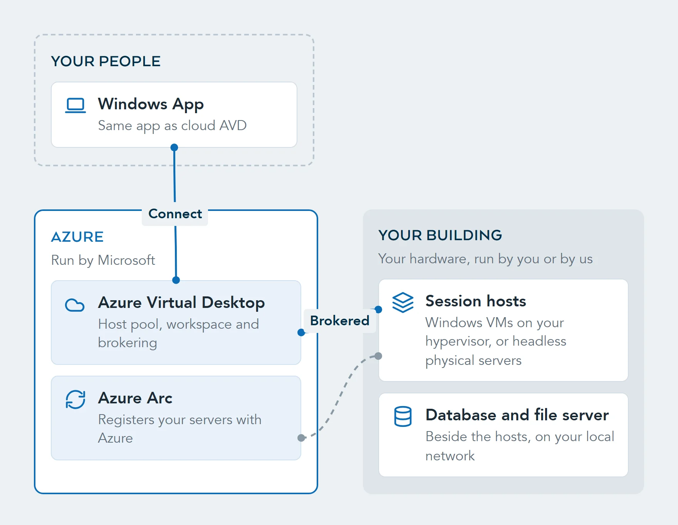Select the Brokered connector label
This screenshot has height=525, width=678.
(340, 321)
